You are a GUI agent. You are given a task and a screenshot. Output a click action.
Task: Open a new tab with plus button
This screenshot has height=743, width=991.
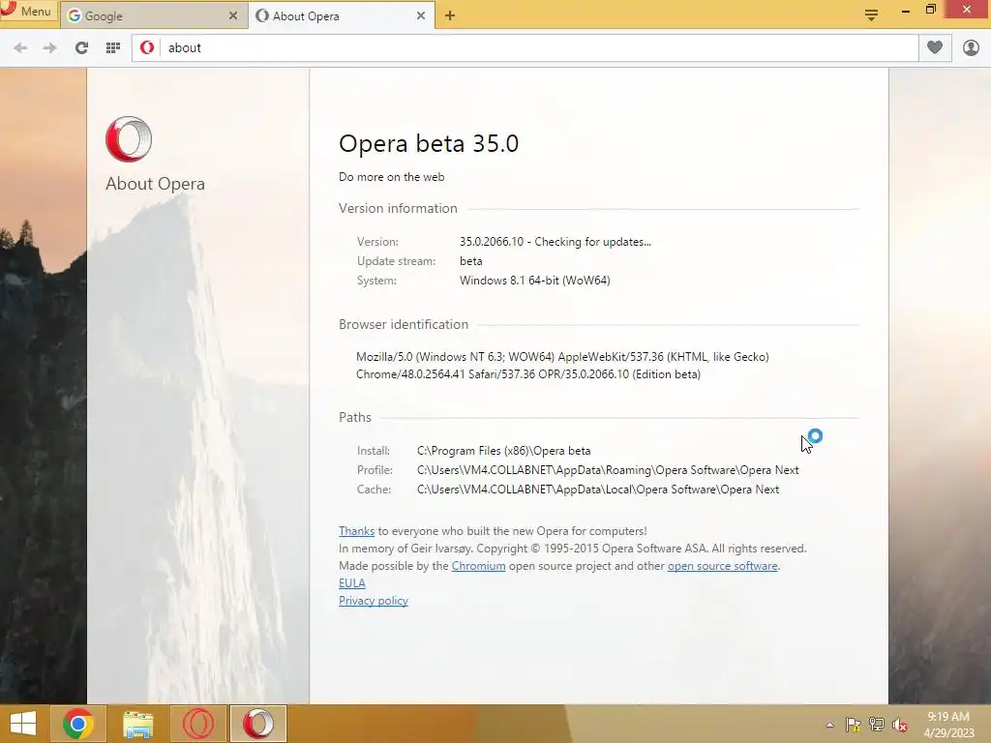tap(450, 15)
